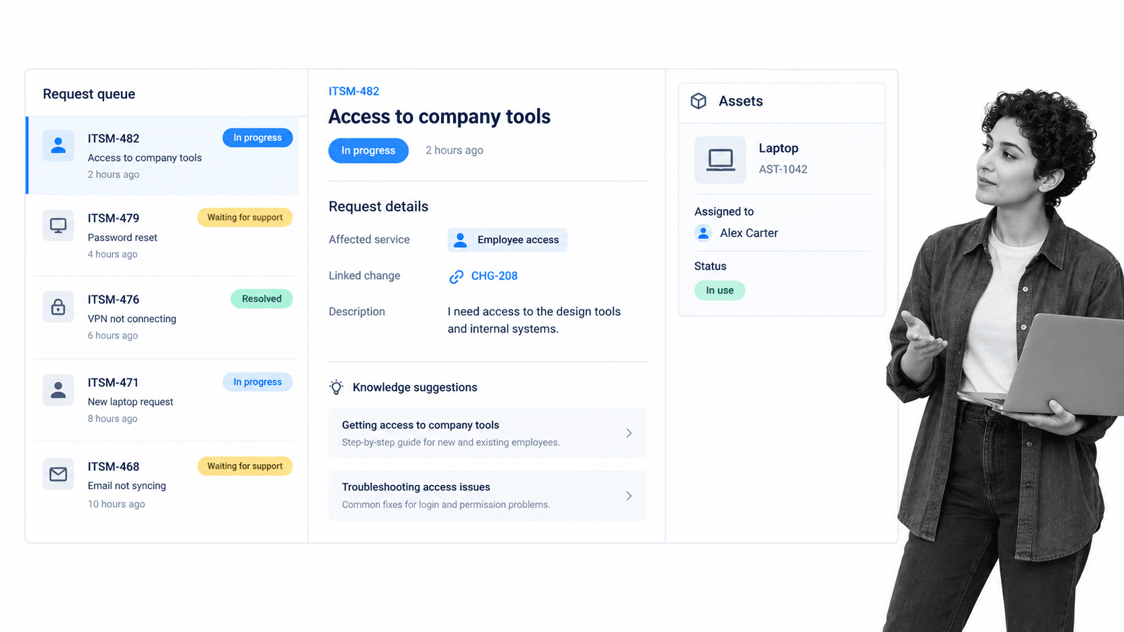Viewport: 1124px width, 632px height.
Task: Open the CHG-208 linked change
Action: (494, 276)
